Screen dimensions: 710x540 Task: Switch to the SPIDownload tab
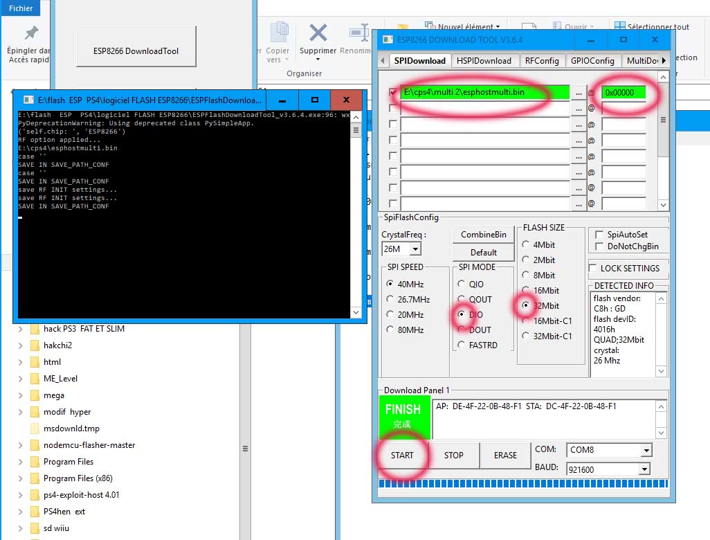coord(419,61)
